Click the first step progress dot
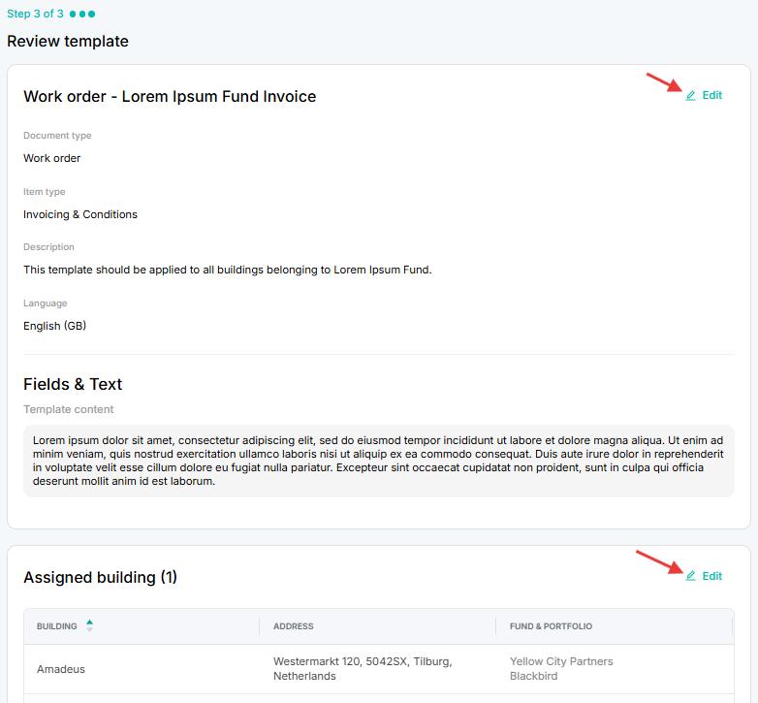 (73, 14)
